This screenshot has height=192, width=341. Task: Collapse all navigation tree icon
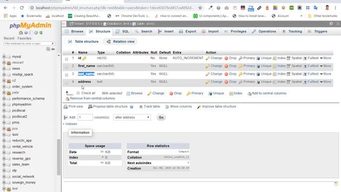48,49
